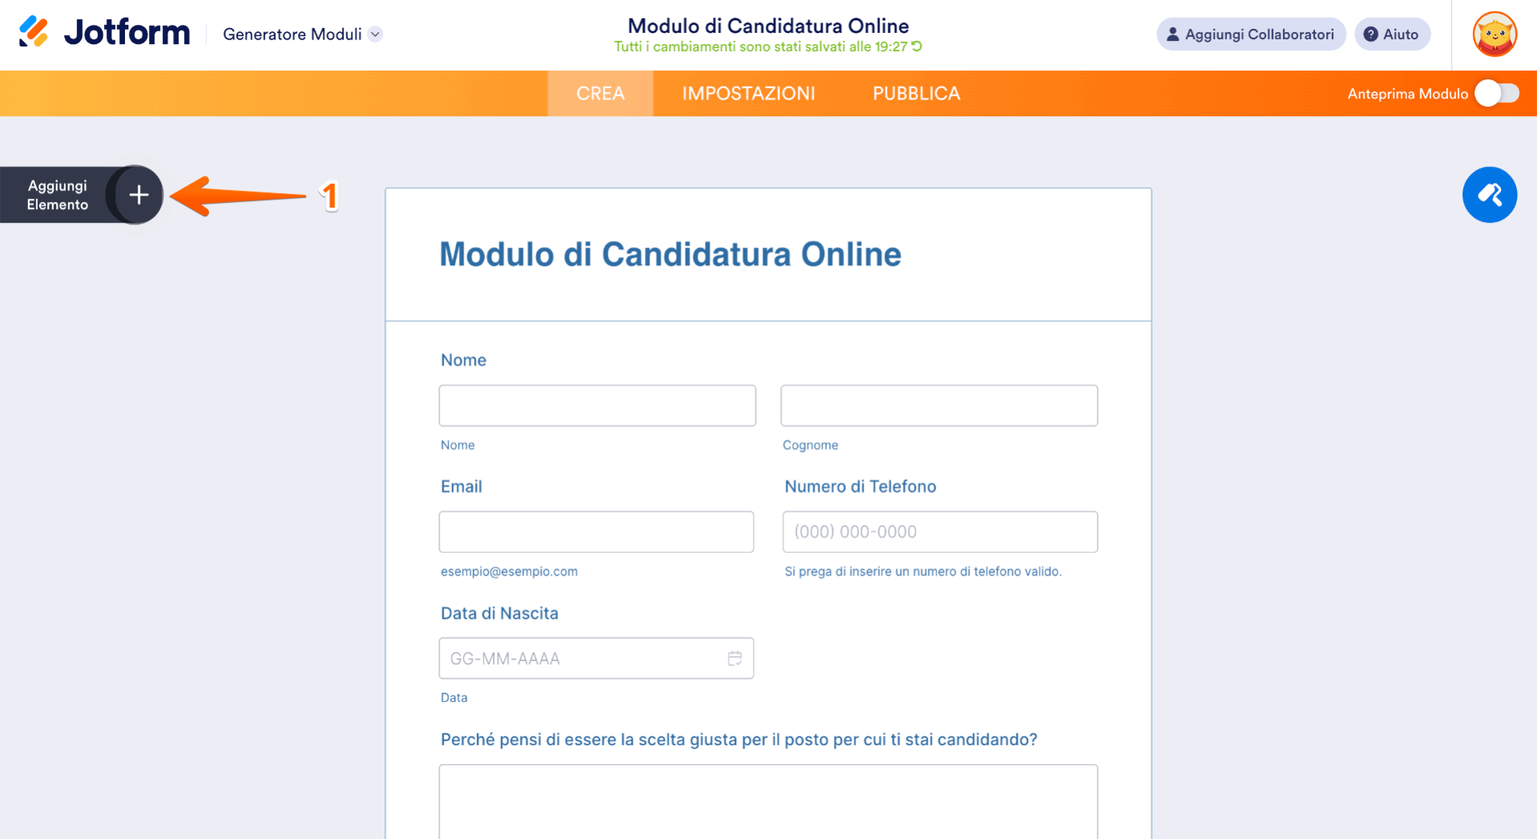Click the Email input field
The width and height of the screenshot is (1537, 839).
596,531
